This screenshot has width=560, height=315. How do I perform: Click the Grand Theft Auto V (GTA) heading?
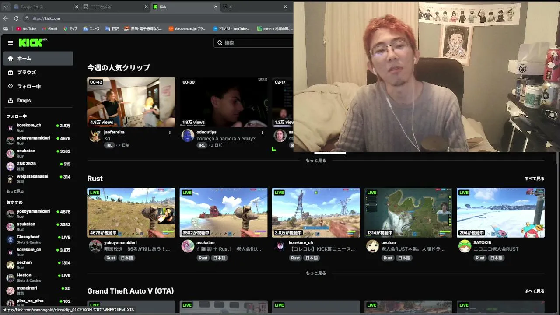[x=130, y=291]
